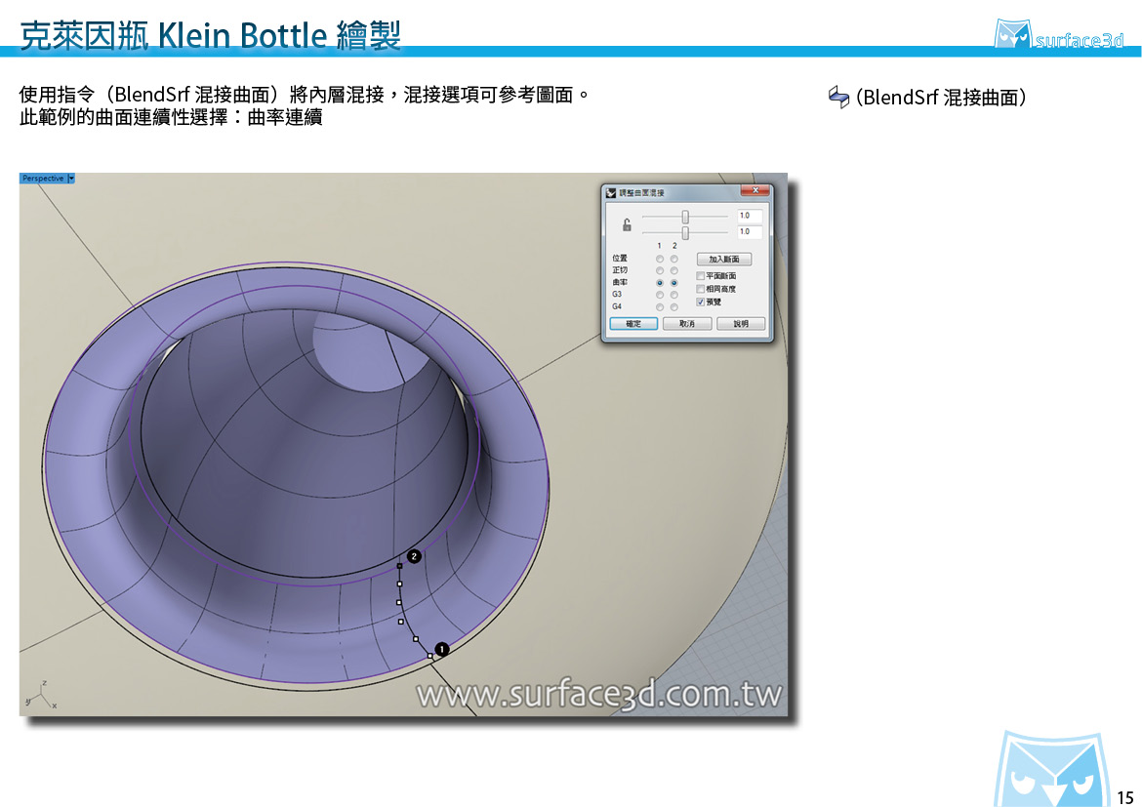Select G4 radio for edge 2
Viewport: 1142px width, 807px height.
673,307
